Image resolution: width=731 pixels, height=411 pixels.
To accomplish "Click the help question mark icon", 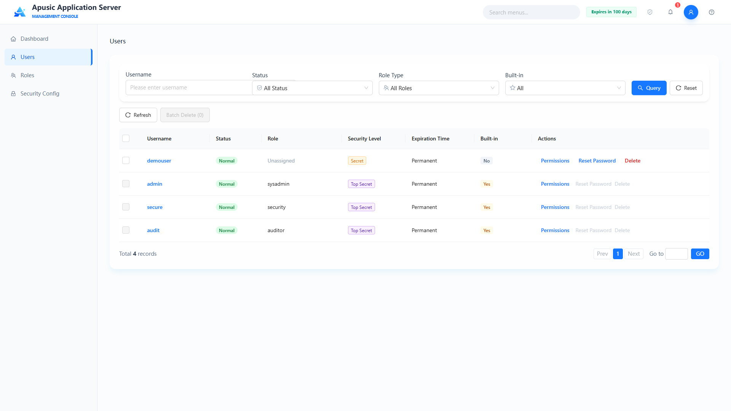I will pos(711,12).
